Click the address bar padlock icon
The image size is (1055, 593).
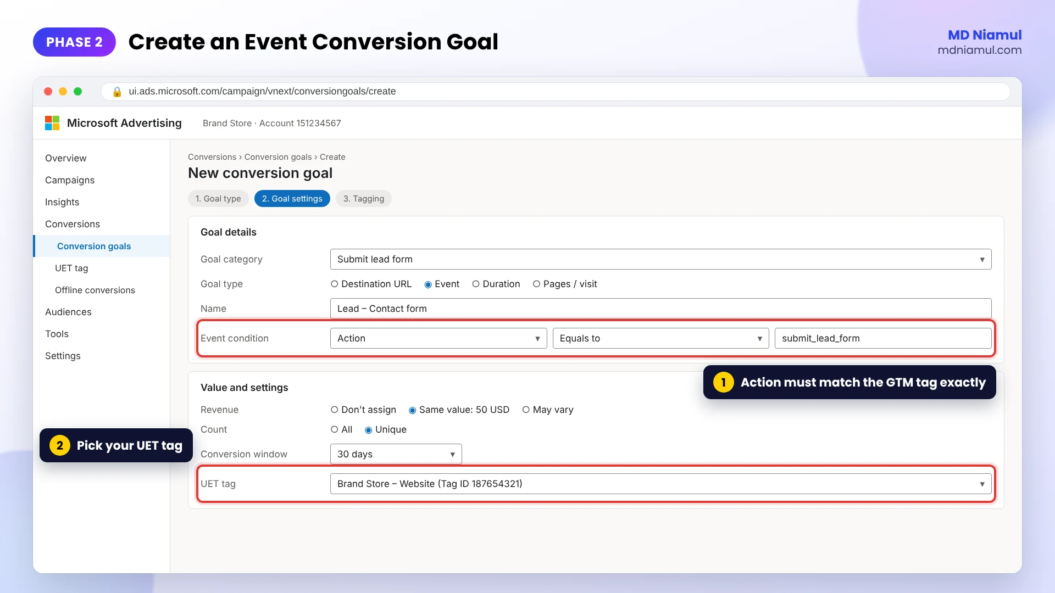(116, 92)
